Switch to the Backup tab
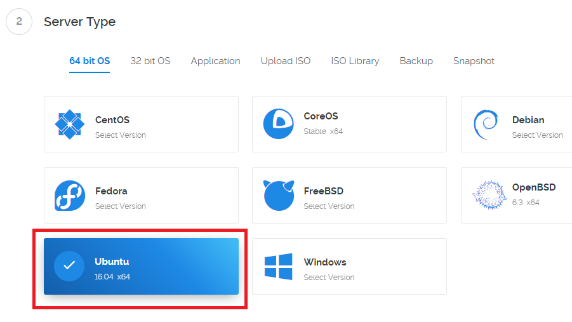Screen dimensions: 572x322 click(416, 61)
